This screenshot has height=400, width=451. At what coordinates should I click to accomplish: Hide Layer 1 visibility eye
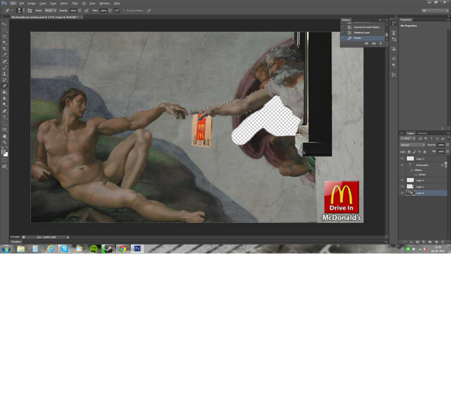click(402, 186)
